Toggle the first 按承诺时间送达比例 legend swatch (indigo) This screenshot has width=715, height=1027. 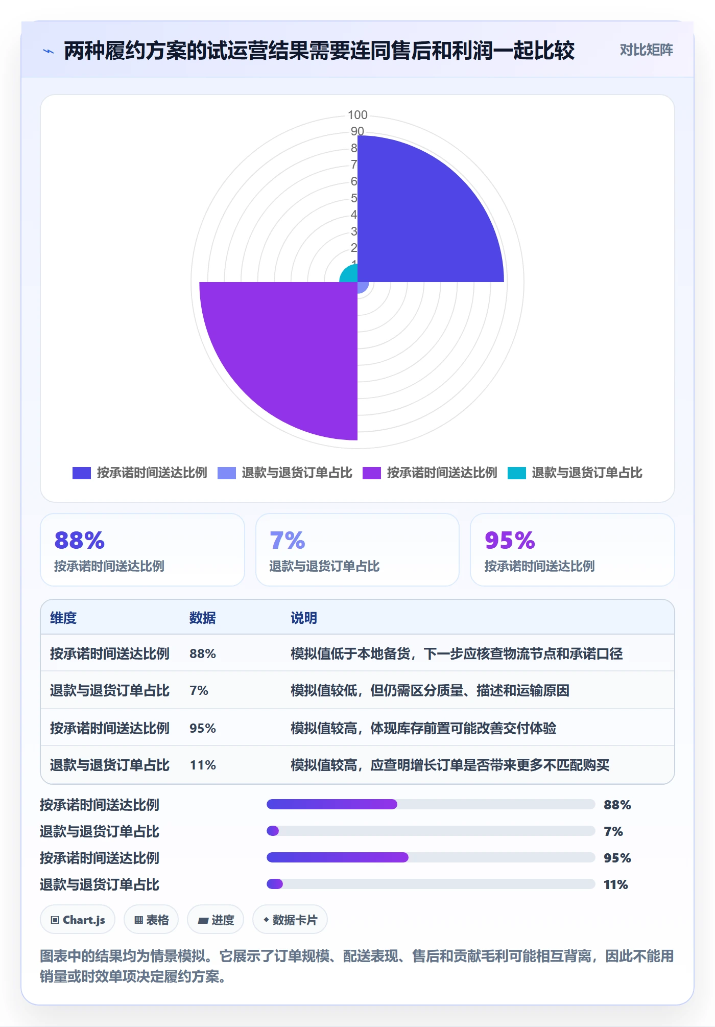click(x=82, y=473)
